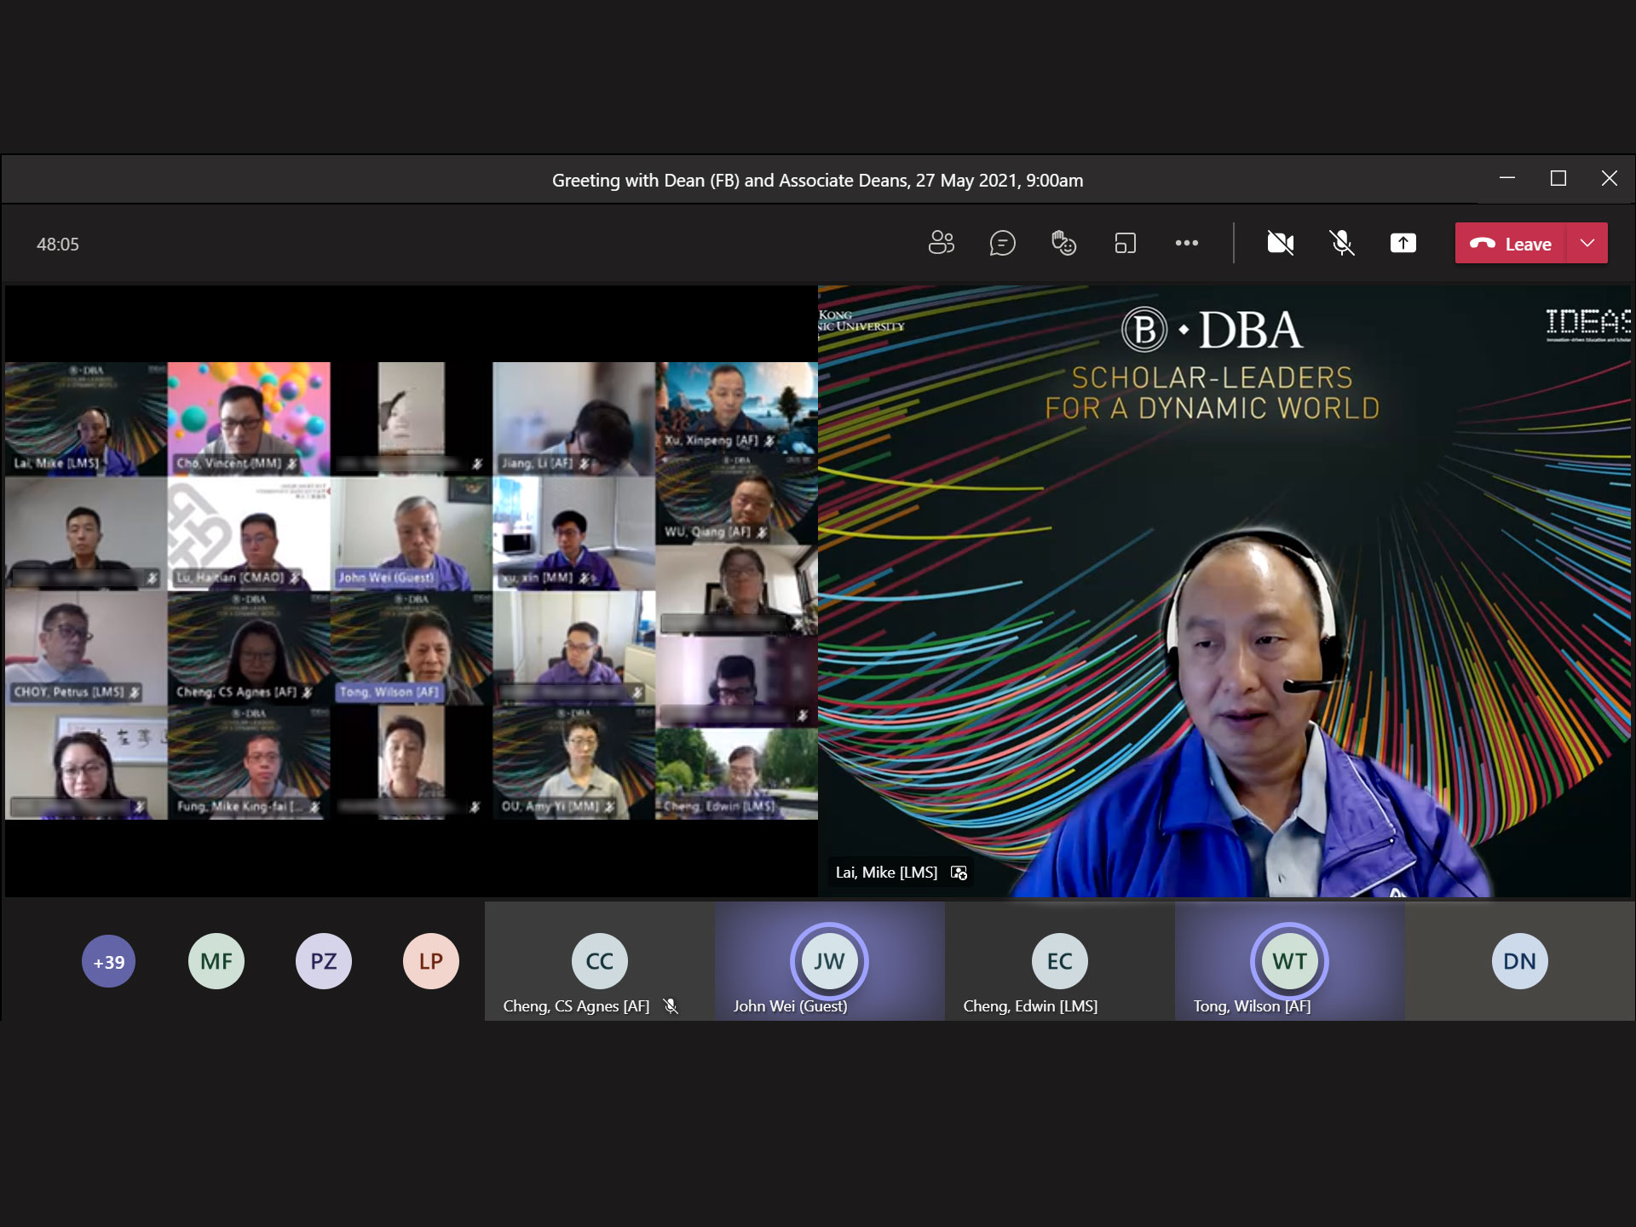Click the DN participant avatar
Image resolution: width=1636 pixels, height=1227 pixels.
pyautogui.click(x=1519, y=962)
